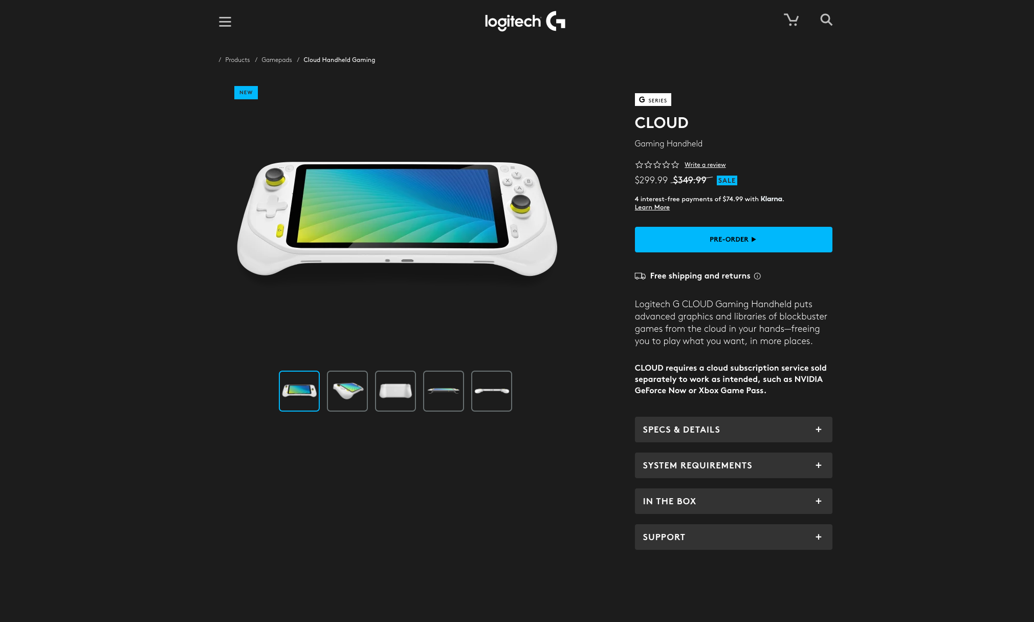Select the second product thumbnail
The width and height of the screenshot is (1034, 622).
coord(346,390)
